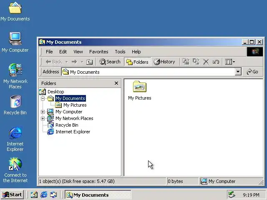This screenshot has width=267, height=200.
Task: Click the My Documents taskbar button
Action: [x=98, y=195]
